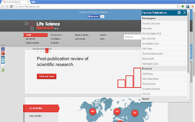
Task: Click the 91 map marker over Asia
Action: (135, 113)
